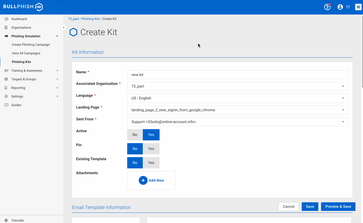Open the Landing Page dropdown

(x=238, y=110)
